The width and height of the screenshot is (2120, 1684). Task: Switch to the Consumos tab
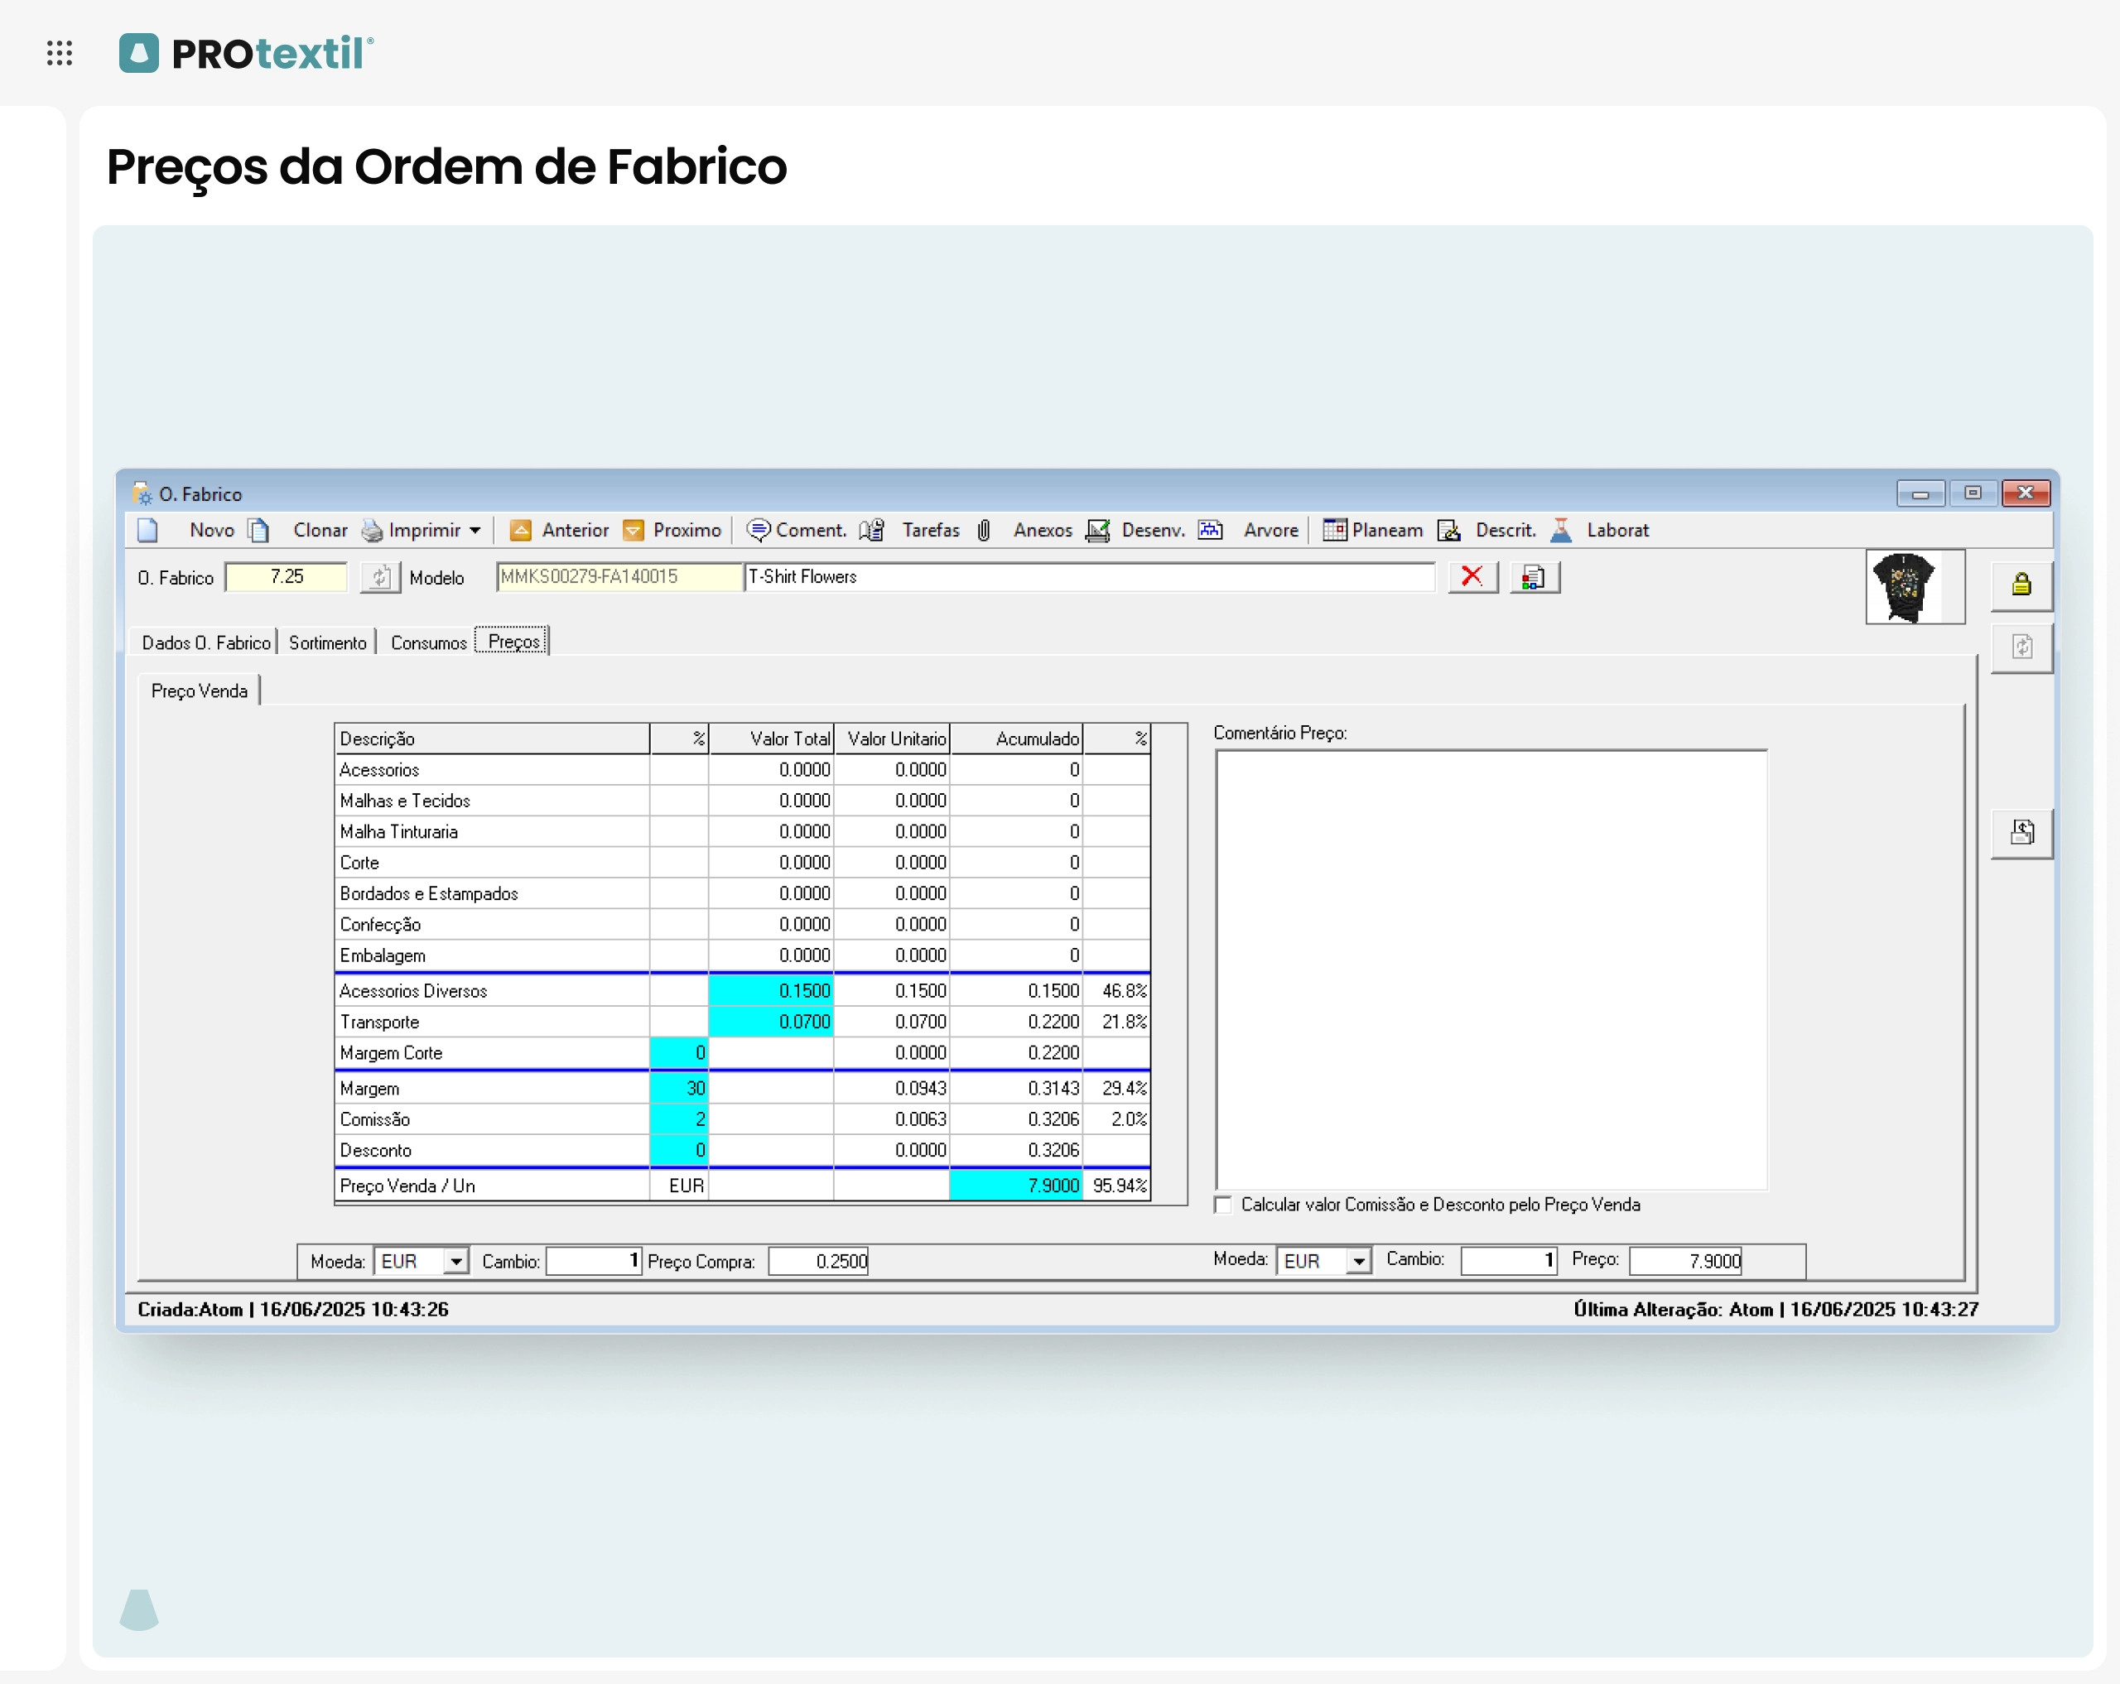coord(428,643)
